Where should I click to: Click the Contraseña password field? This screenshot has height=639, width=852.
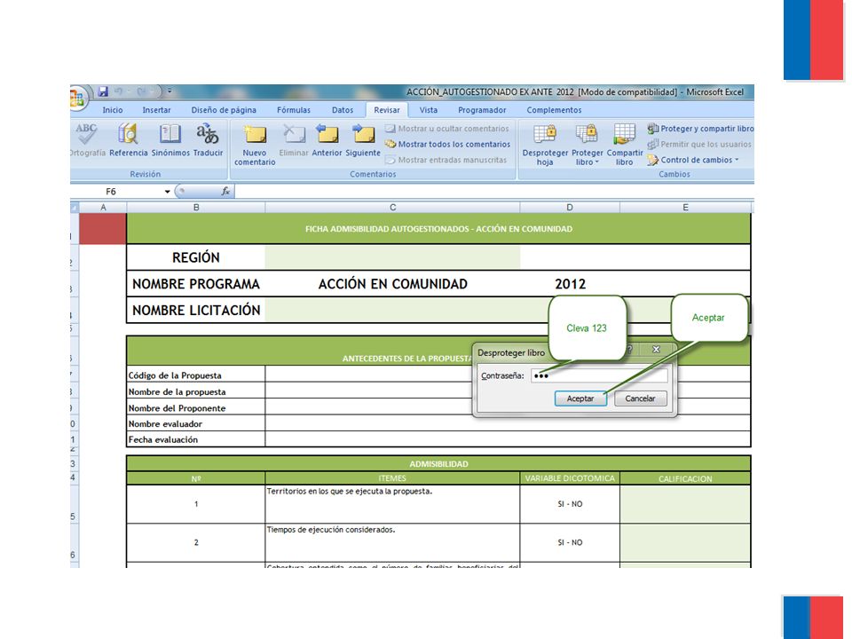599,375
